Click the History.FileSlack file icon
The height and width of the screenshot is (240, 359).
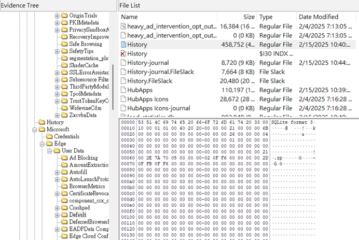pyautogui.click(x=123, y=81)
